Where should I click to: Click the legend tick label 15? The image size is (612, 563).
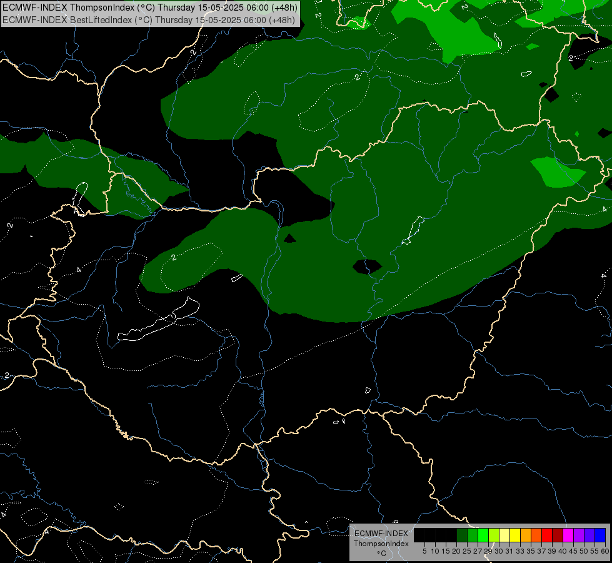[x=446, y=551]
